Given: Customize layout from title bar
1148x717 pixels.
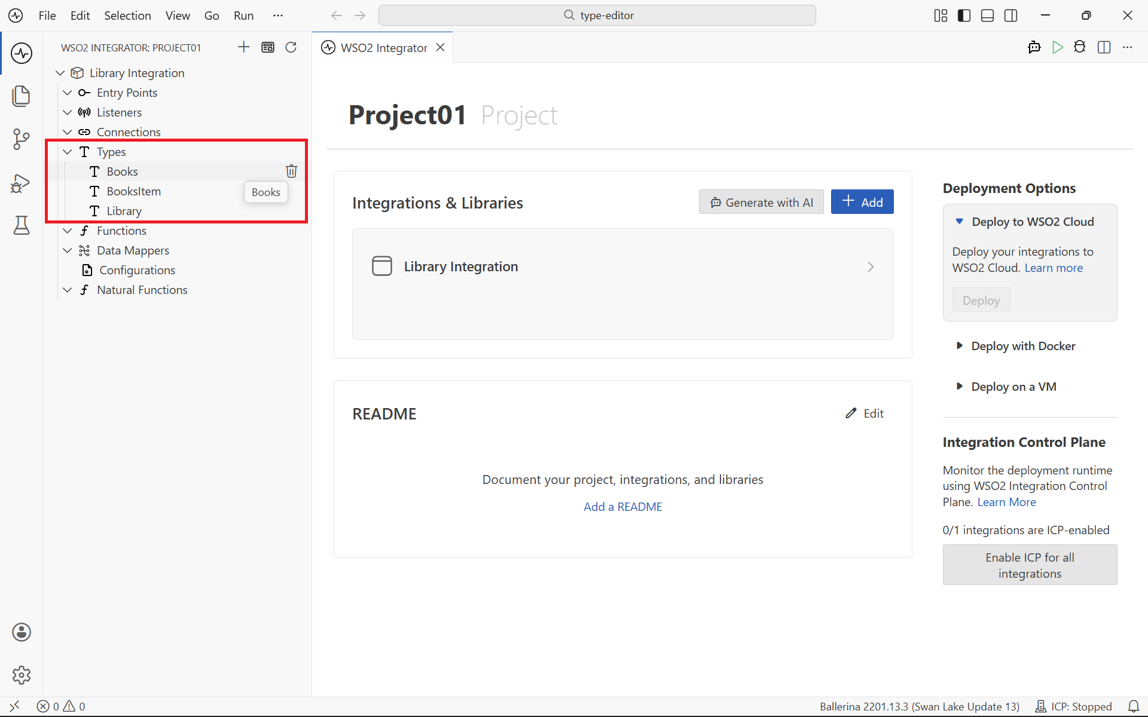Looking at the screenshot, I should 941,16.
